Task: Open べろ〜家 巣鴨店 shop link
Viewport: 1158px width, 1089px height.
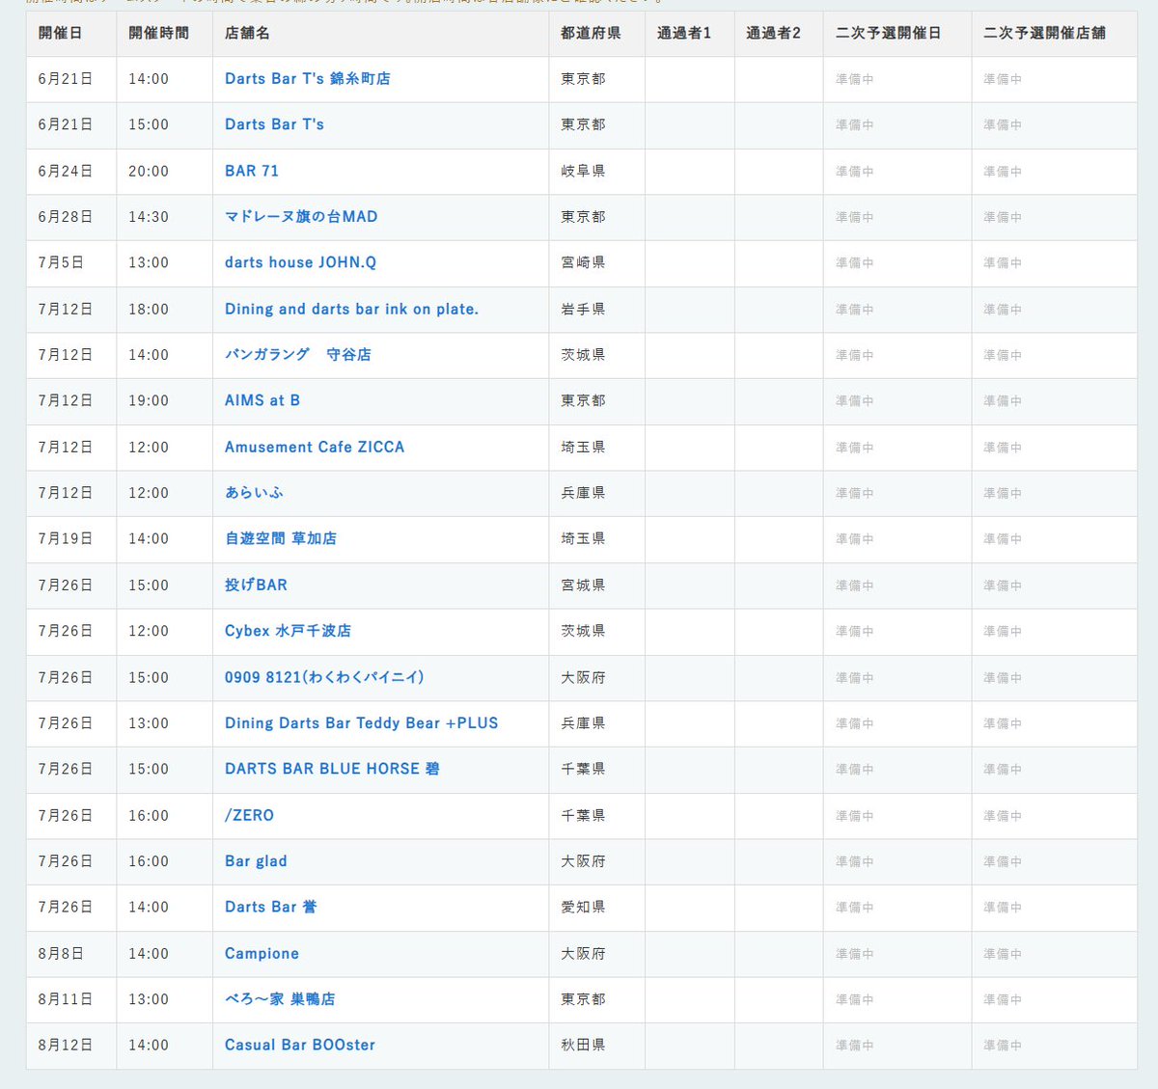Action: tap(280, 999)
